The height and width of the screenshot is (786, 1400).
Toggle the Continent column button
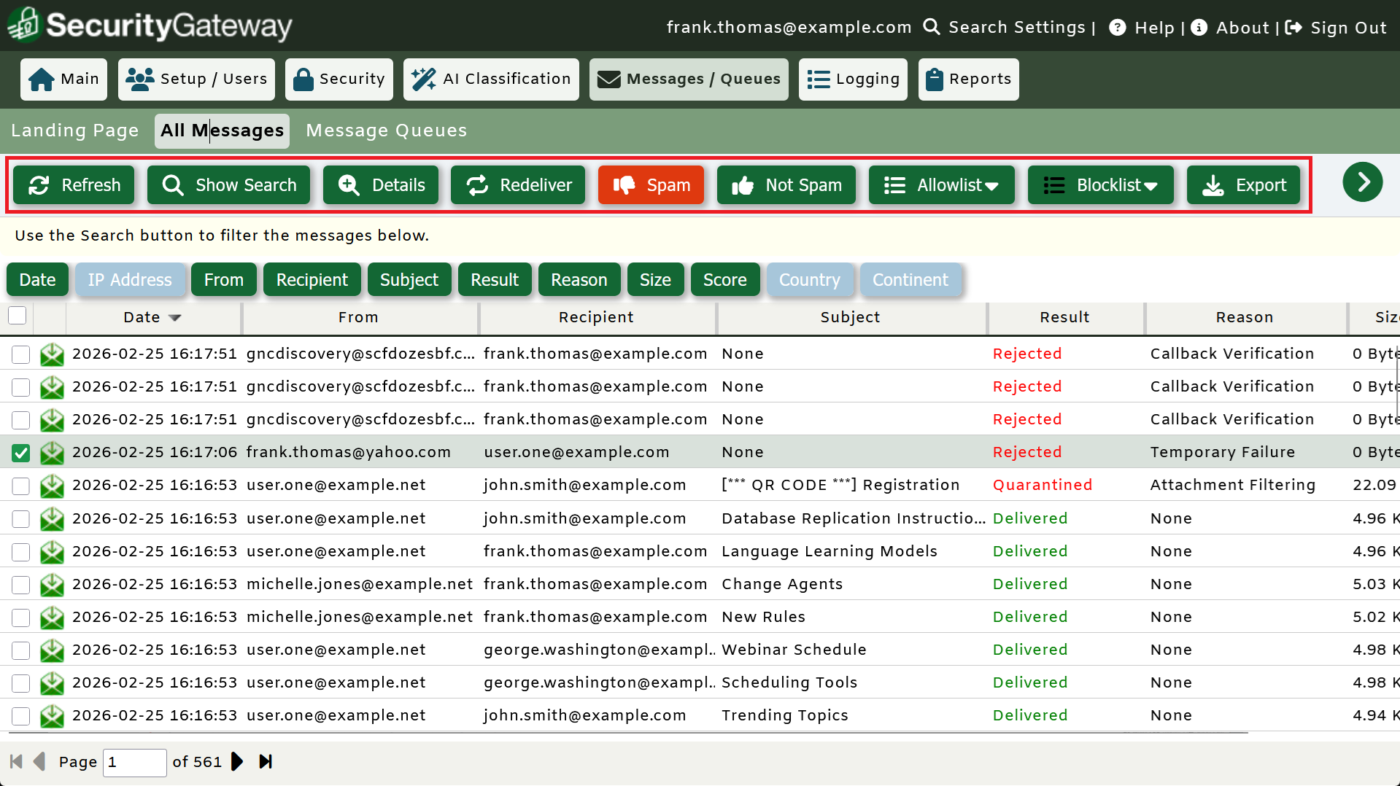tap(910, 280)
